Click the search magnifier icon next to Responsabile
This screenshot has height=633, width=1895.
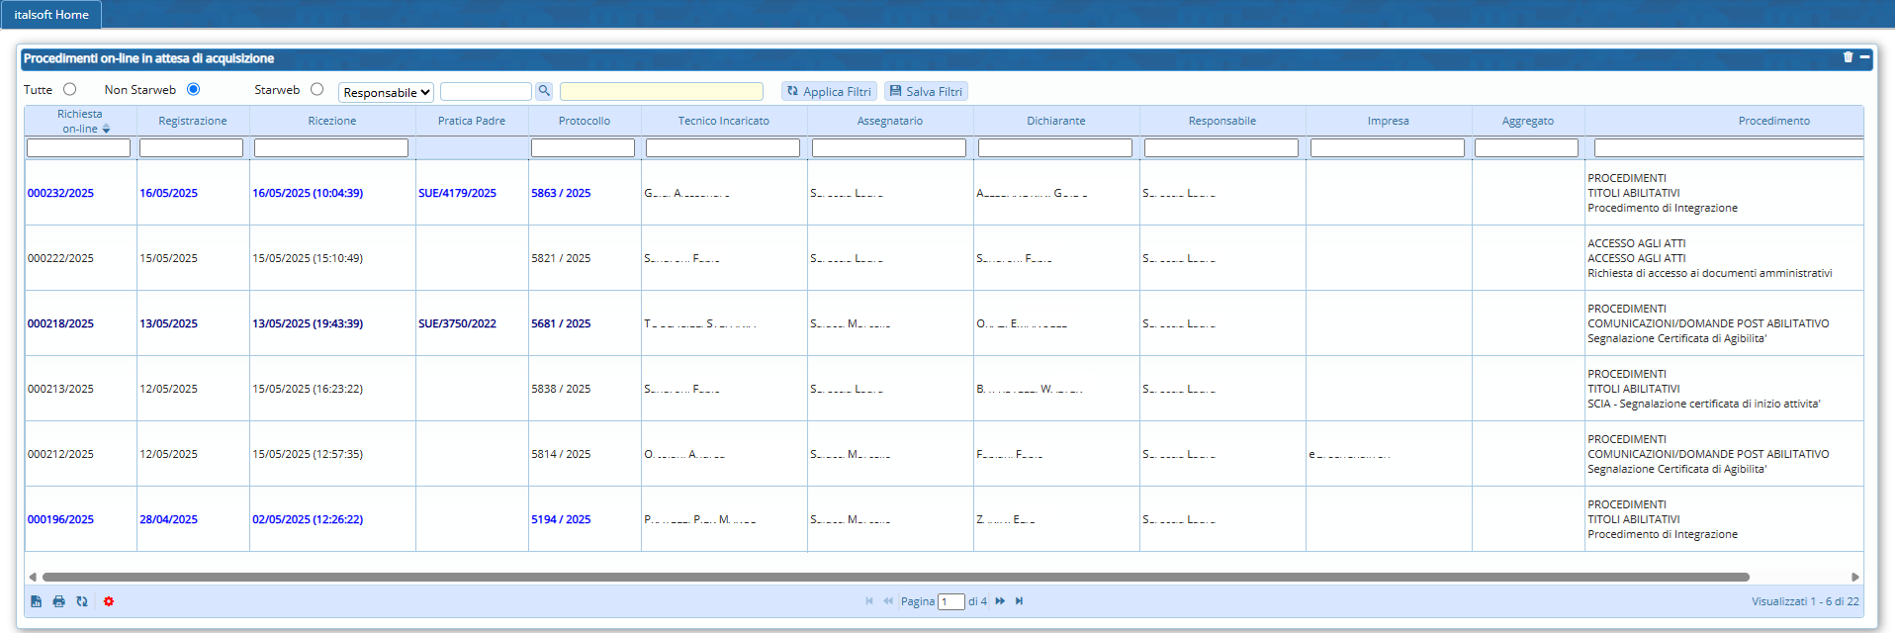tap(544, 91)
